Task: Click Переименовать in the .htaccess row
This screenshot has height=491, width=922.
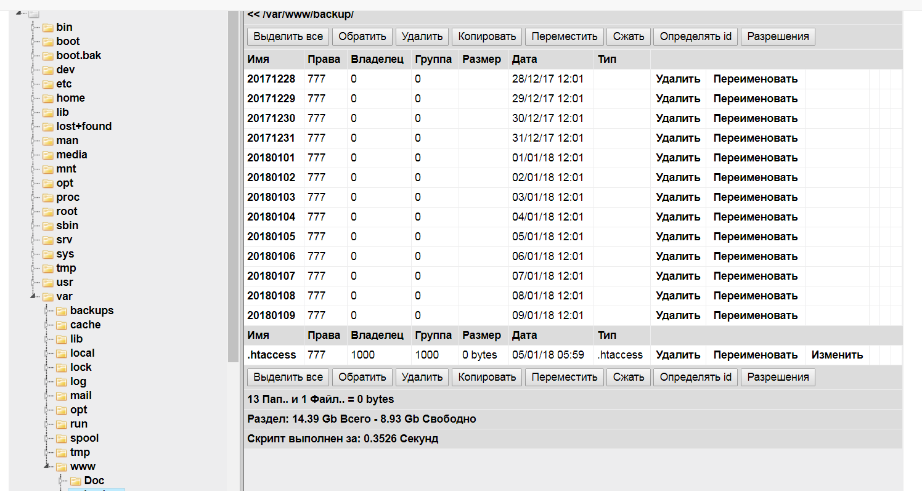Action: tap(756, 355)
